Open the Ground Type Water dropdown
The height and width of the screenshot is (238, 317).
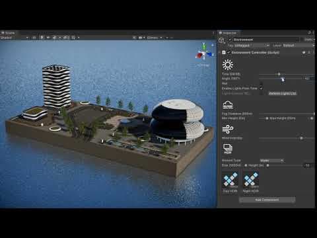(x=271, y=161)
